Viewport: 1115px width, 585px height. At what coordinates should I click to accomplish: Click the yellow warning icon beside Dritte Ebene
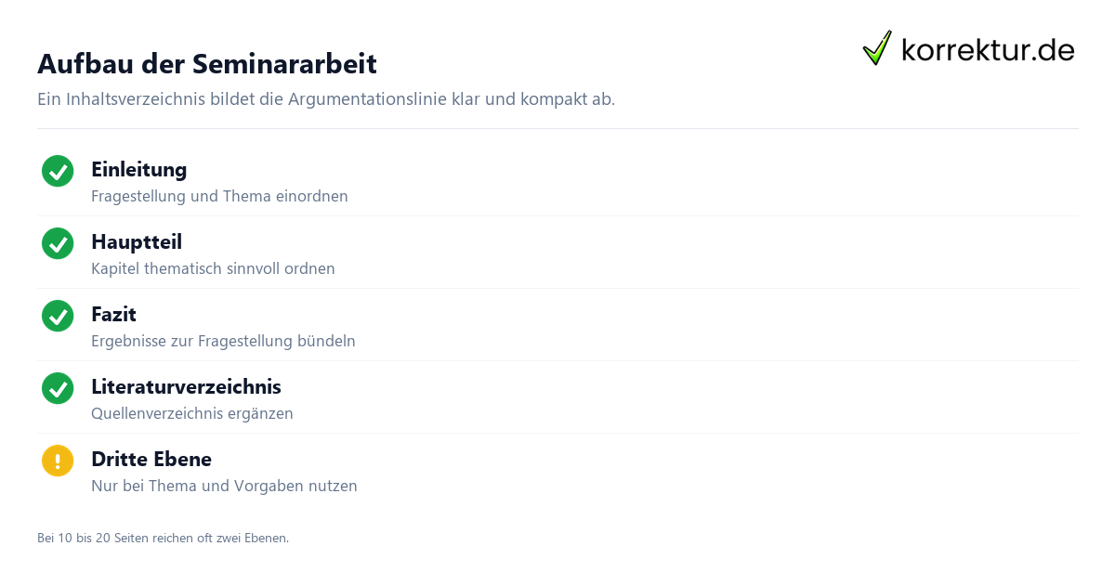pyautogui.click(x=58, y=461)
